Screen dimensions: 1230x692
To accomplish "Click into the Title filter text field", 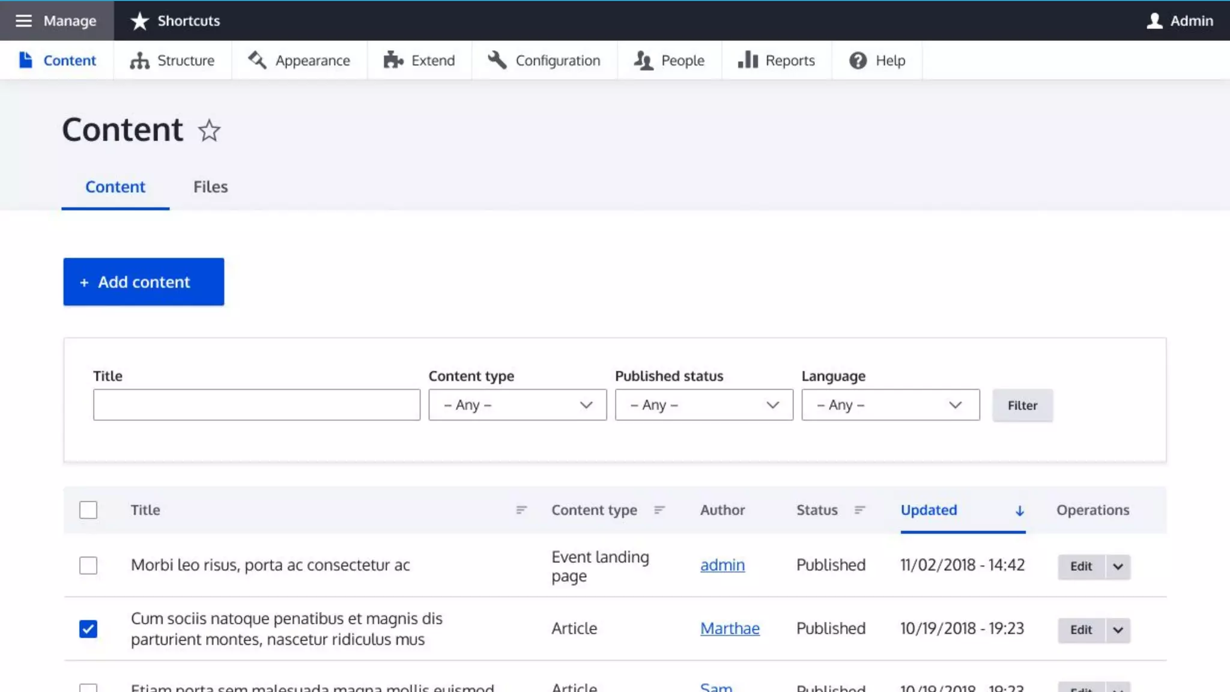I will coord(256,405).
